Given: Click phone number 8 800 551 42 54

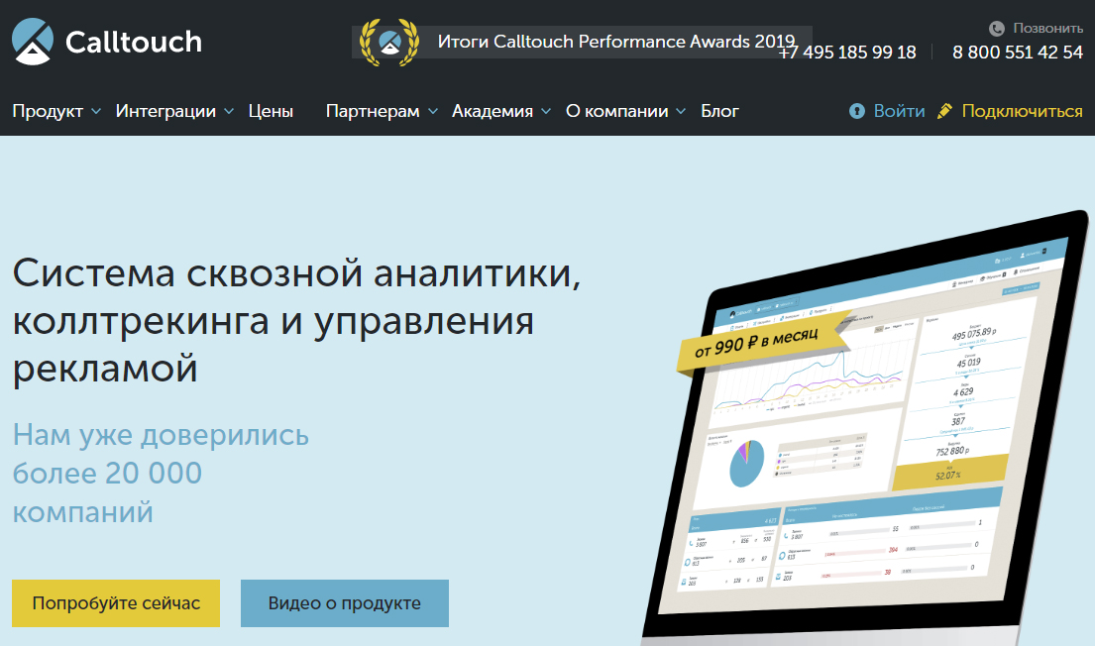Looking at the screenshot, I should tap(1018, 53).
